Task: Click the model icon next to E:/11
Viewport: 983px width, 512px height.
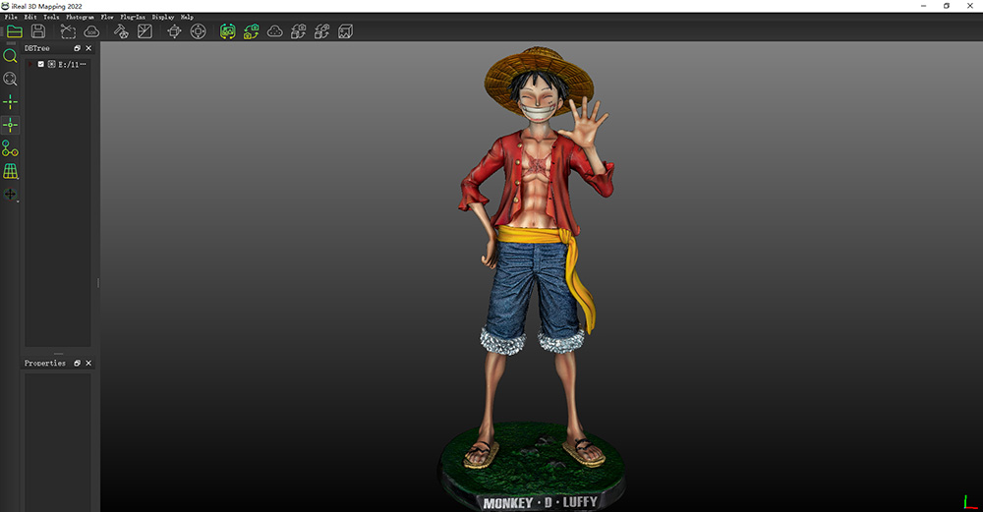Action: pos(51,64)
